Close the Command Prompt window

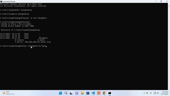click(167, 1)
